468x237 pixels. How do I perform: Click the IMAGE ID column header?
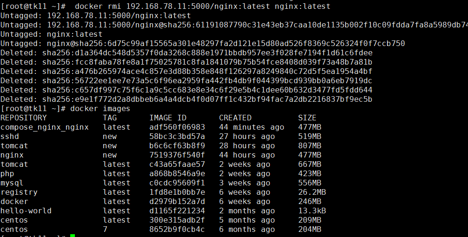coord(168,118)
